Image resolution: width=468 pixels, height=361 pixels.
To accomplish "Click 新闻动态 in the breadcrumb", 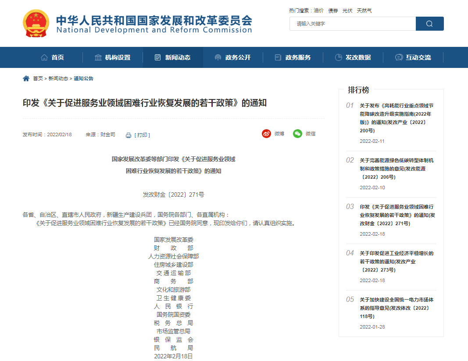I will tap(58, 78).
